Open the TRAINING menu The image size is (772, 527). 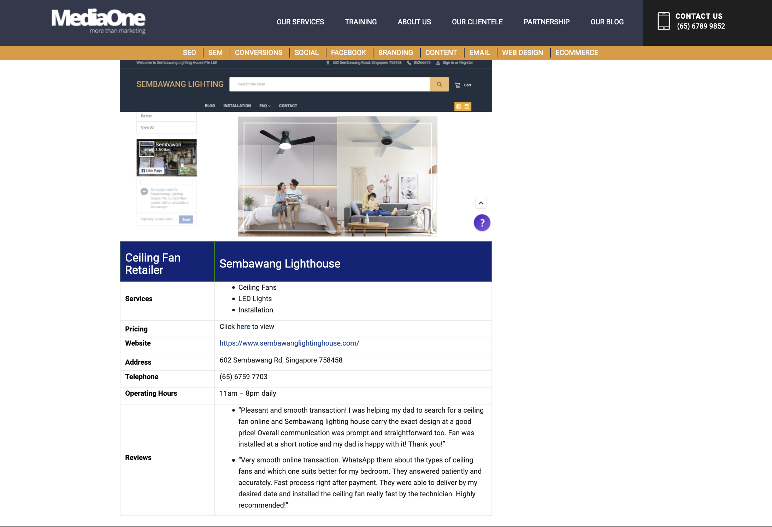click(361, 22)
